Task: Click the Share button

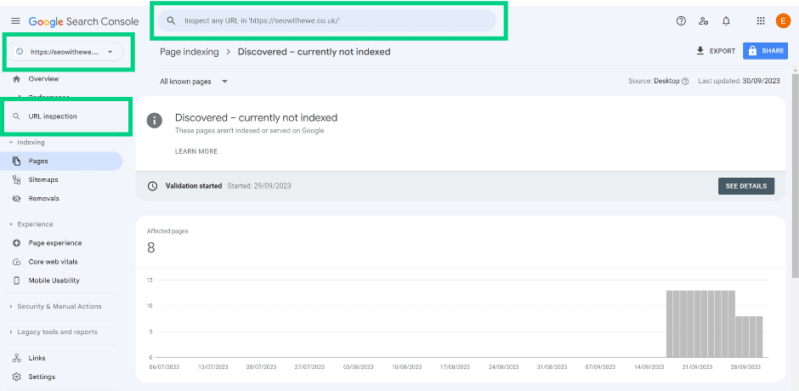Action: coord(765,51)
